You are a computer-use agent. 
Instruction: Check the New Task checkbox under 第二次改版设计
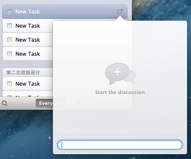tap(10, 83)
